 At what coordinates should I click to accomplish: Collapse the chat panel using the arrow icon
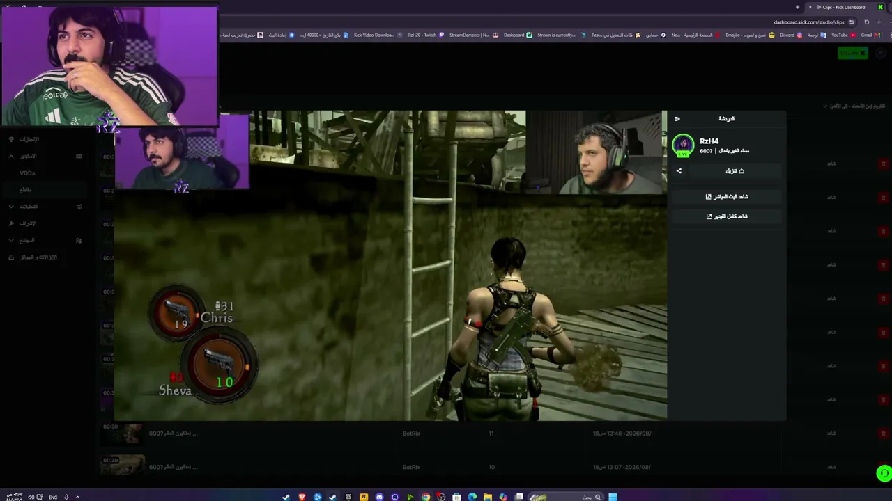(677, 119)
